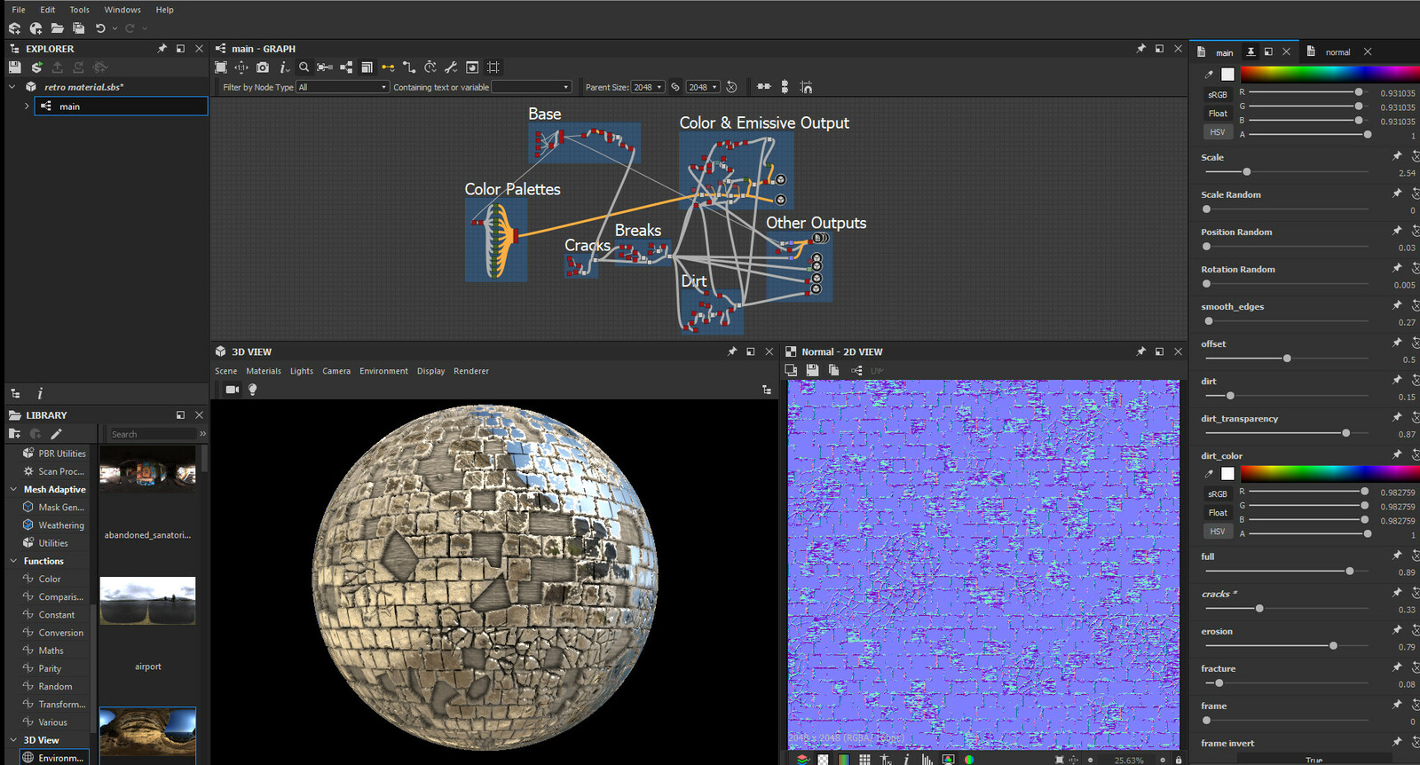The height and width of the screenshot is (765, 1420).
Task: Toggle checkerboard alpha icon in 2D view bar
Action: click(823, 760)
